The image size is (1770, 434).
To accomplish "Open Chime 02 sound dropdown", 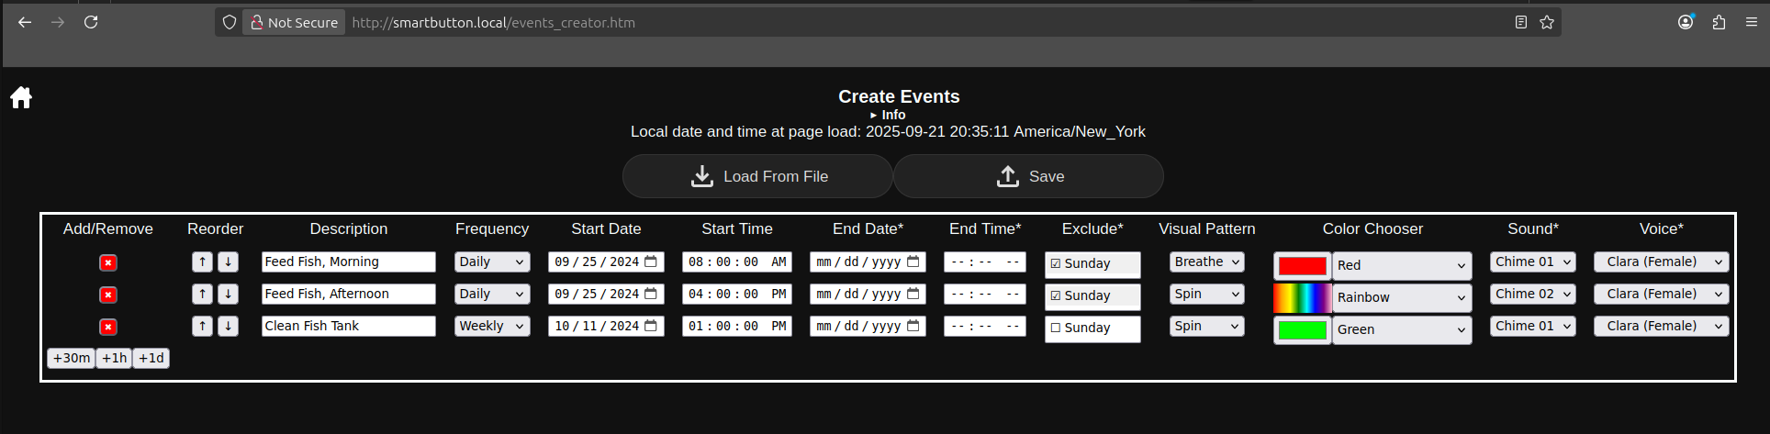I will 1533,294.
